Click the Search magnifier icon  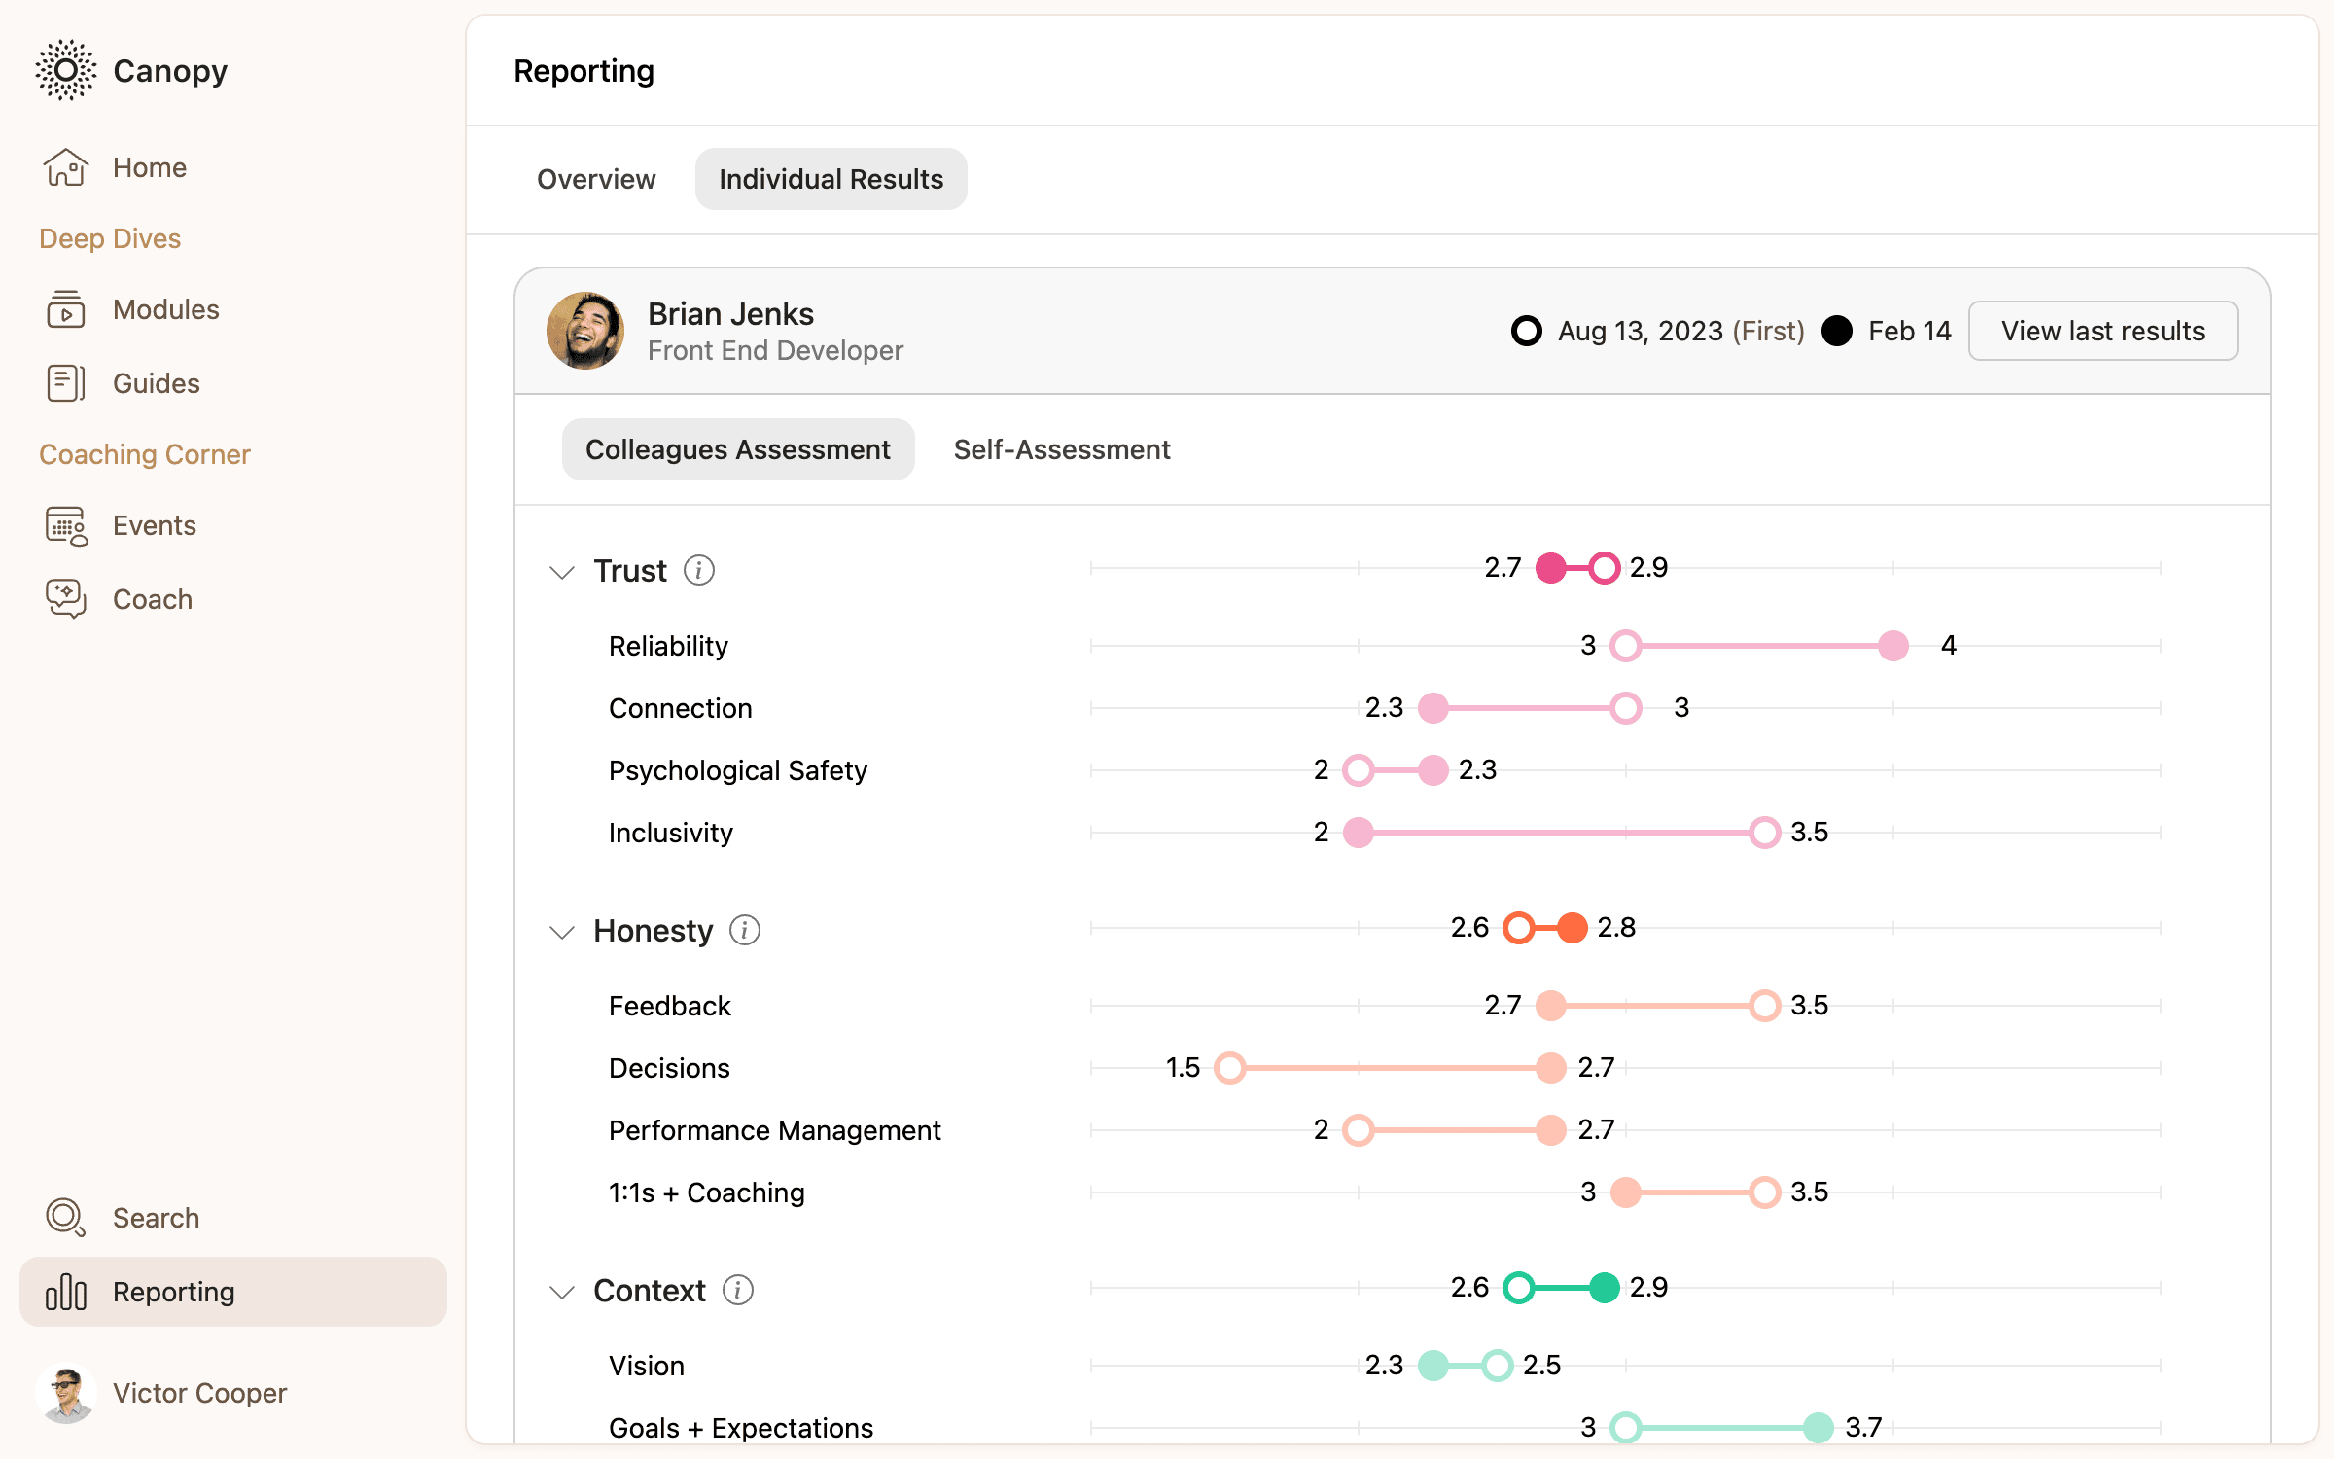[65, 1217]
